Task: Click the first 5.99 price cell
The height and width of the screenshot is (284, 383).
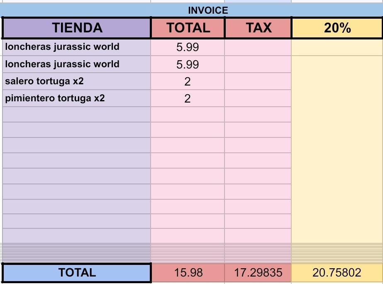Action: [x=188, y=47]
